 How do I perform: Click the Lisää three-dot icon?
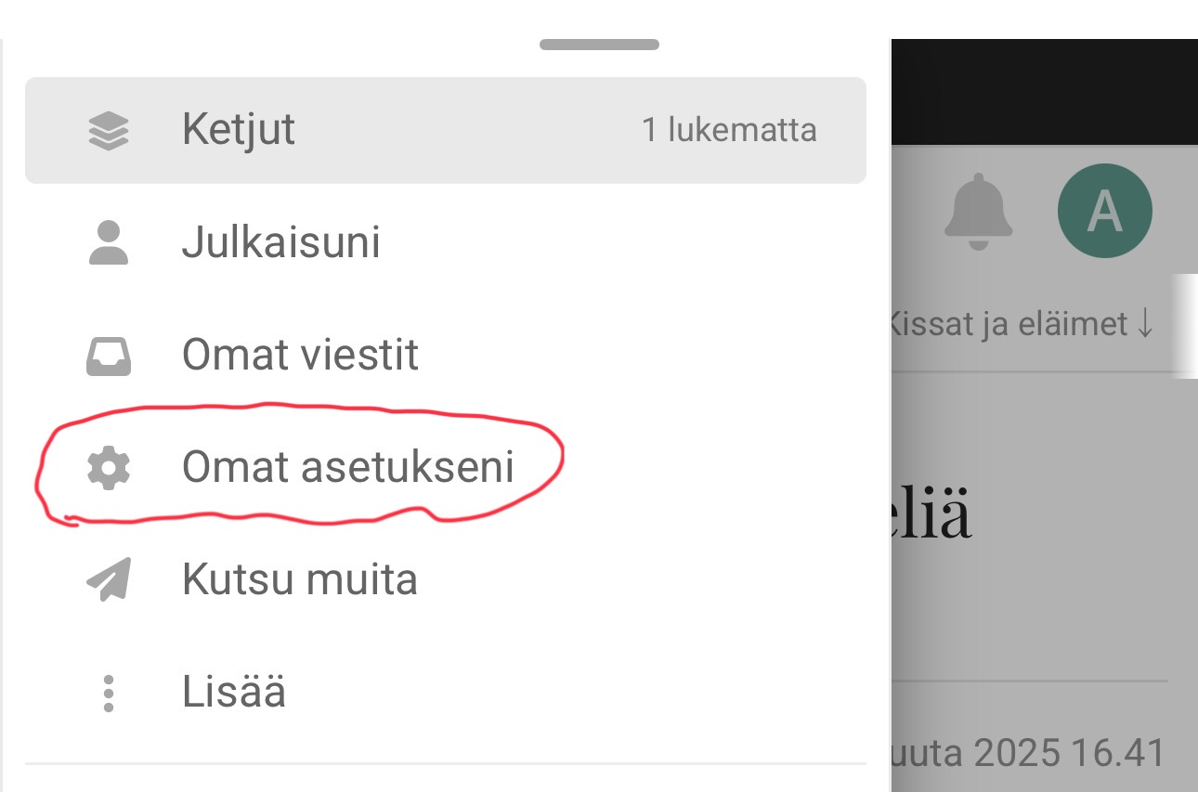point(109,694)
